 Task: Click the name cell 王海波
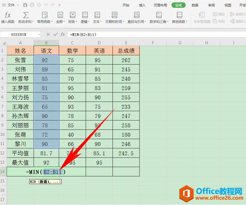(20, 107)
